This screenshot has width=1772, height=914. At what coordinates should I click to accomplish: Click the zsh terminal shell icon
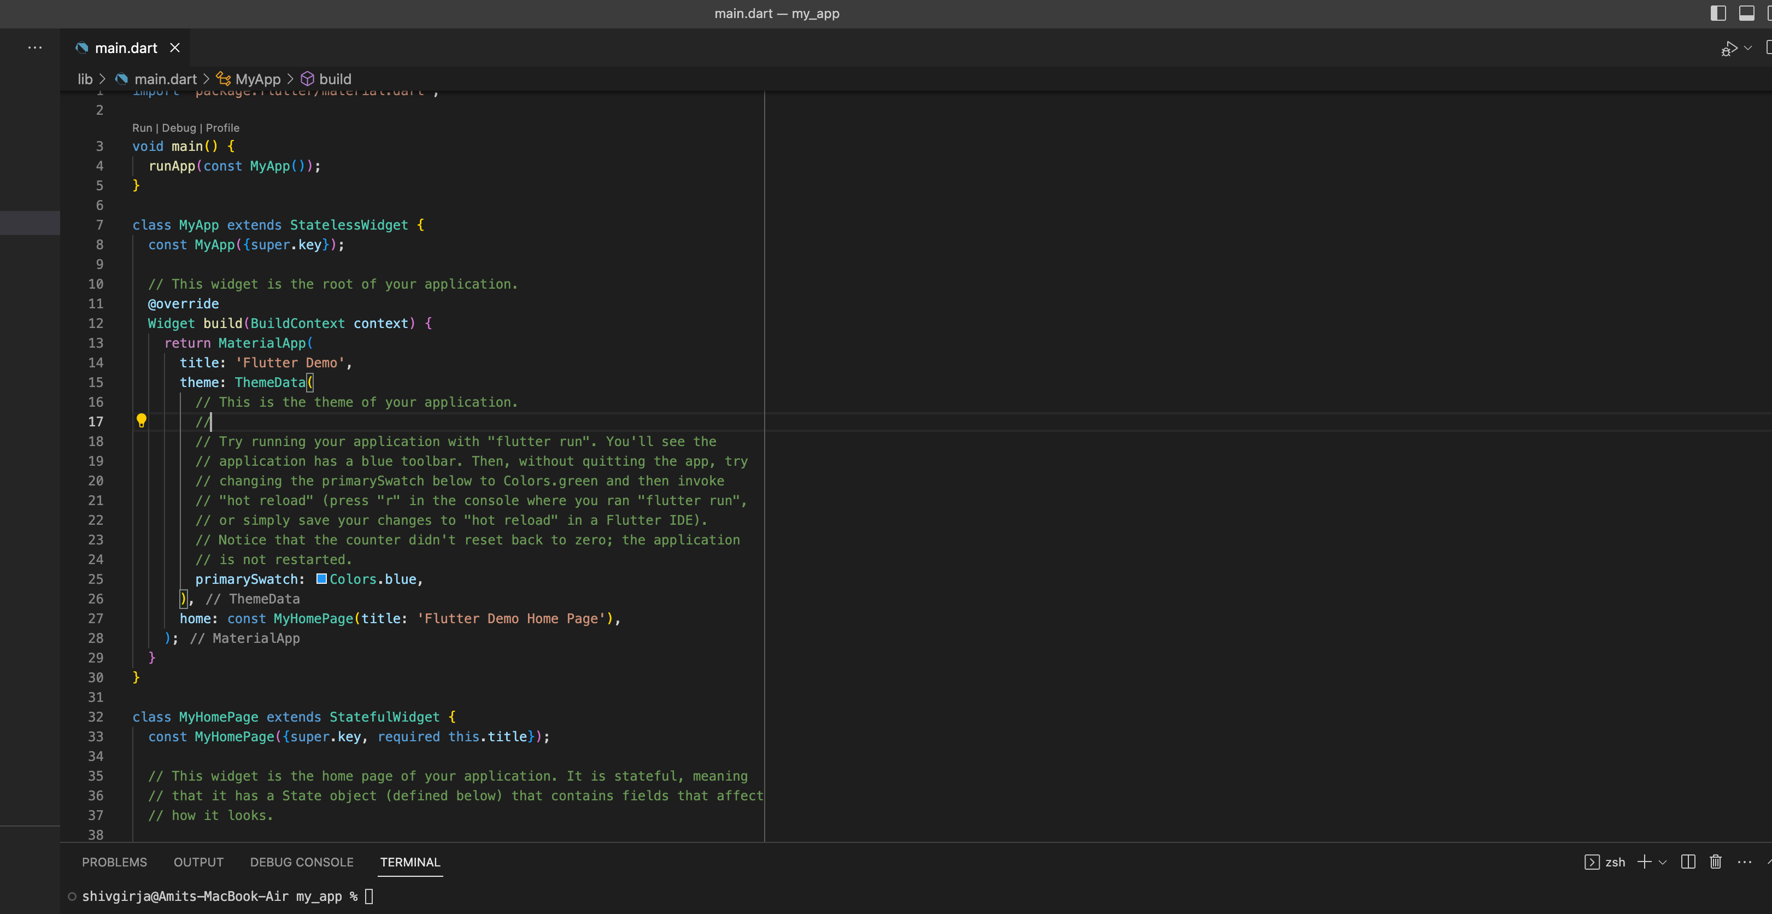[1592, 862]
